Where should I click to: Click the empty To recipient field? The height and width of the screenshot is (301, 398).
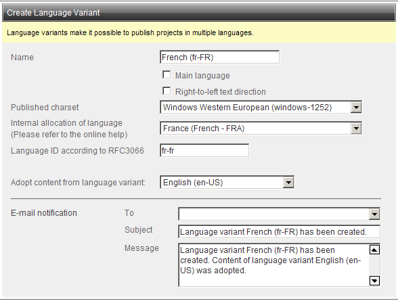274,214
